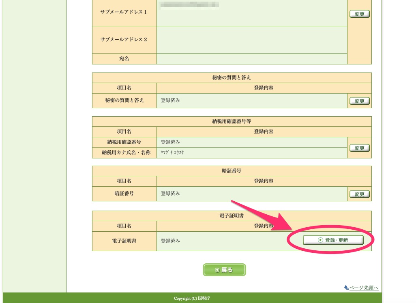Click 登録済み in 電子証明書 row
416x303 pixels.
[x=170, y=241]
